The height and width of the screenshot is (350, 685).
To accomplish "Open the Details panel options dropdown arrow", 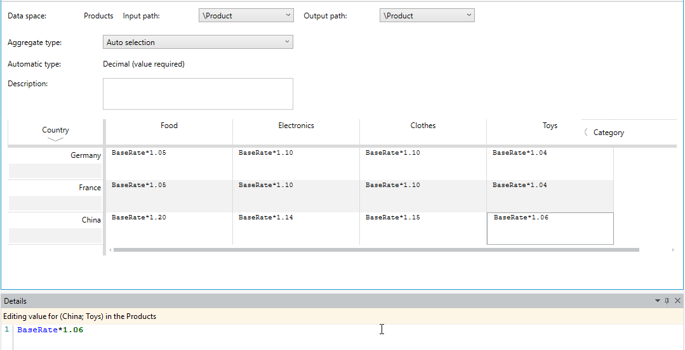I will [x=658, y=301].
